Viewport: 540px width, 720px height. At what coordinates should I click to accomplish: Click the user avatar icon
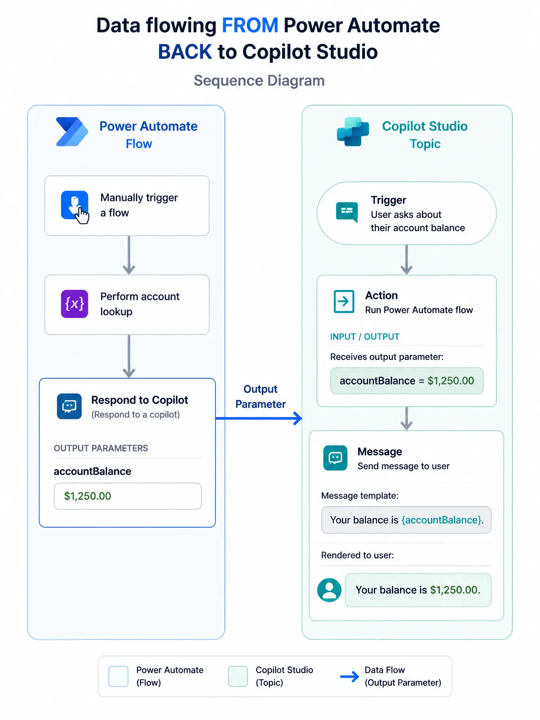[329, 590]
